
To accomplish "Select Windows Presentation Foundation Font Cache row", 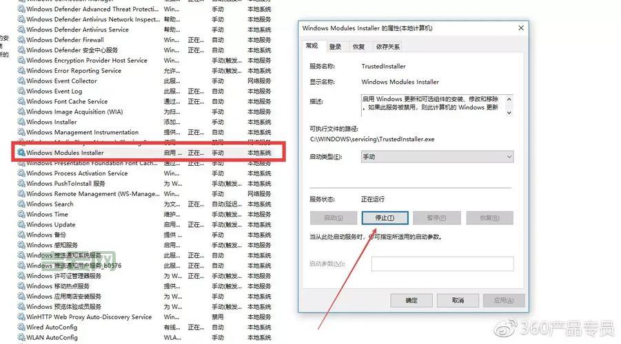I will pos(145,163).
